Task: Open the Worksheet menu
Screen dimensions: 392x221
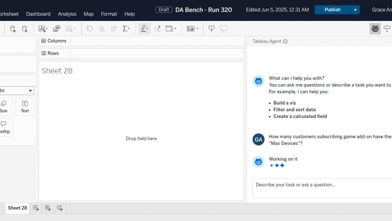Action: point(9,14)
